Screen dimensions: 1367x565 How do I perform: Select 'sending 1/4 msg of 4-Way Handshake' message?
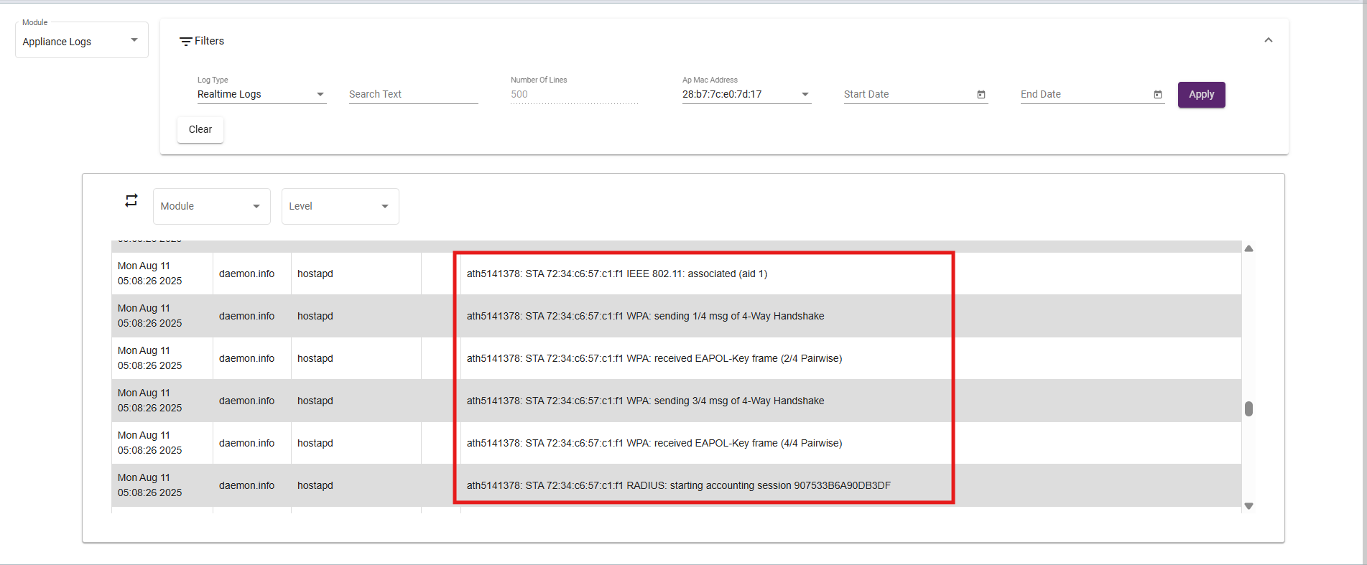645,316
